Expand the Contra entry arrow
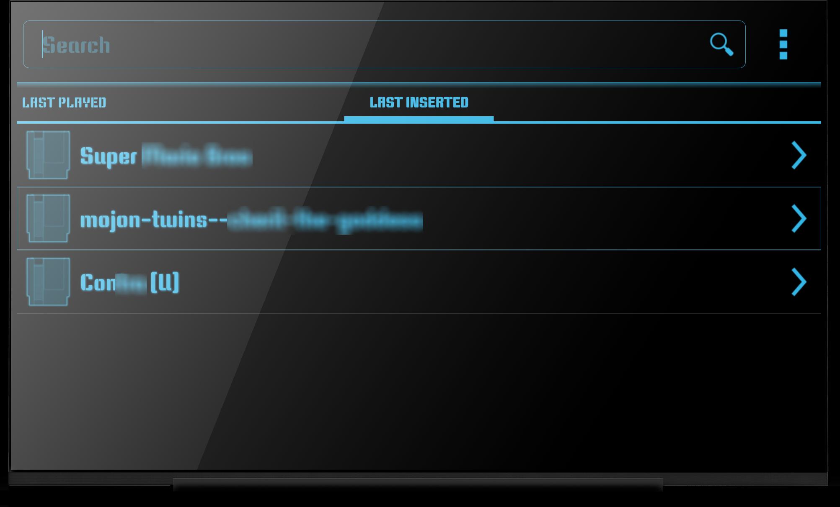The image size is (840, 507). (799, 282)
